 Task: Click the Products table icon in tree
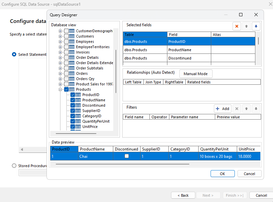point(72,89)
